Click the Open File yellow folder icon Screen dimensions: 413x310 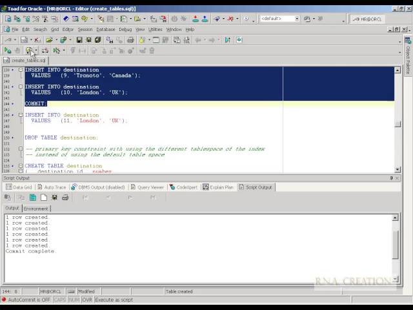coord(49,40)
